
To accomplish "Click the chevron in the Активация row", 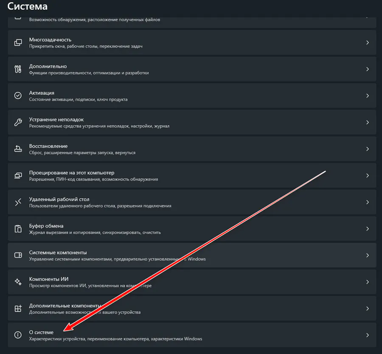I will click(368, 96).
